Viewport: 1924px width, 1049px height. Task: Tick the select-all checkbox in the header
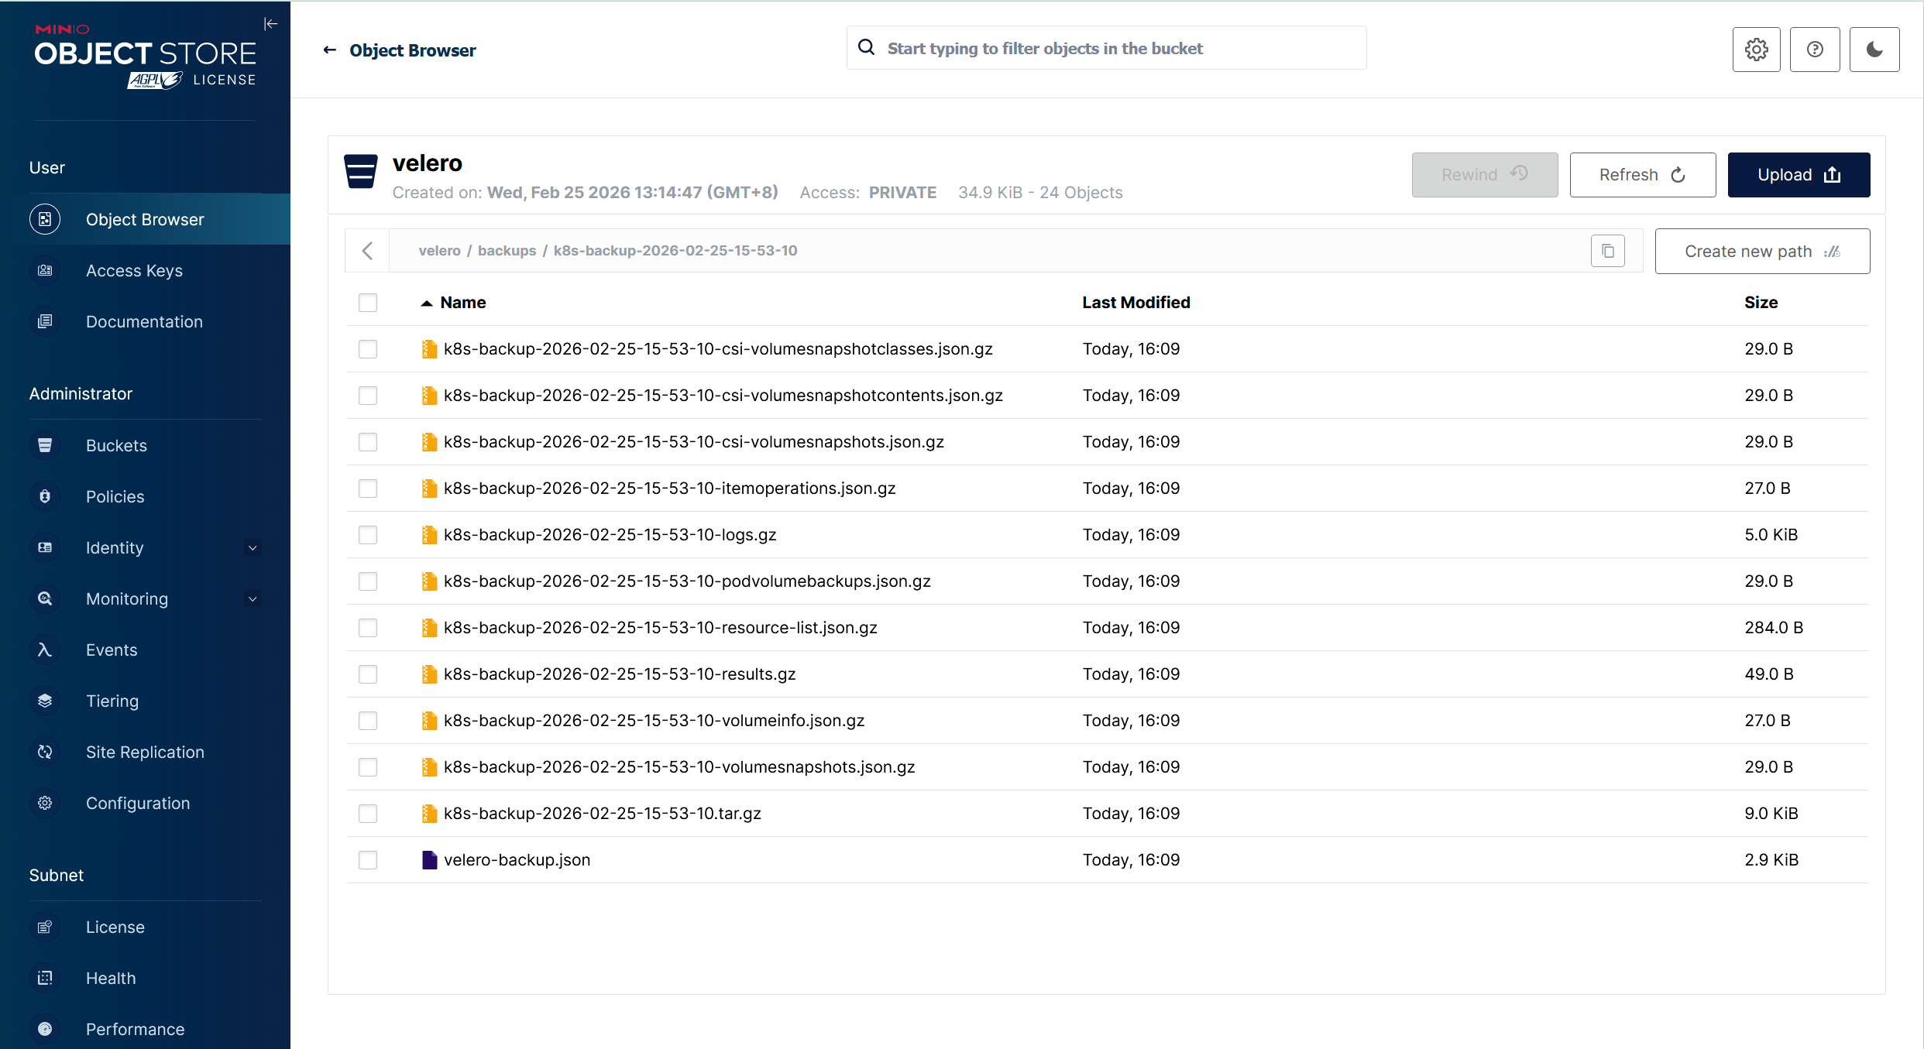[368, 303]
